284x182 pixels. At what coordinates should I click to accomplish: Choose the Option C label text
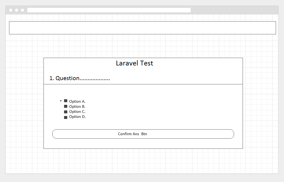tap(77, 111)
